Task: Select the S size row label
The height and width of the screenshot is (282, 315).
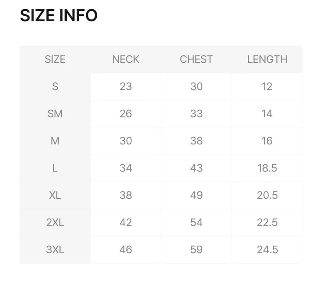Action: coord(55,87)
